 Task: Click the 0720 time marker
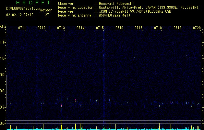[x=197, y=28]
